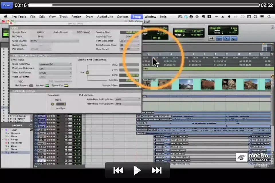Click the metronome icon button in transport

(219, 38)
